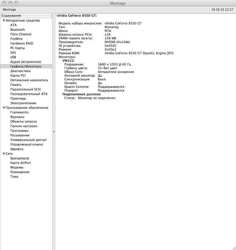Show Оптический накопитель information

coord(29,80)
